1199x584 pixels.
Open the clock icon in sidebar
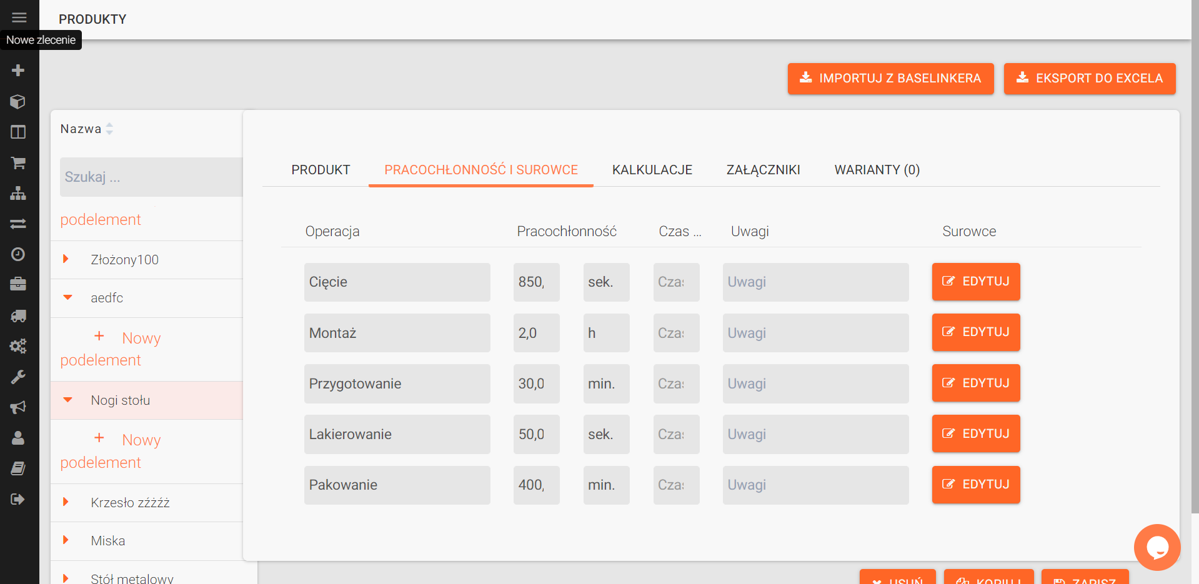pos(18,254)
